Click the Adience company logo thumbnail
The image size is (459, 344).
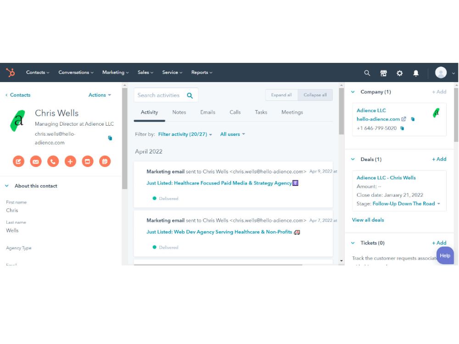click(x=436, y=113)
